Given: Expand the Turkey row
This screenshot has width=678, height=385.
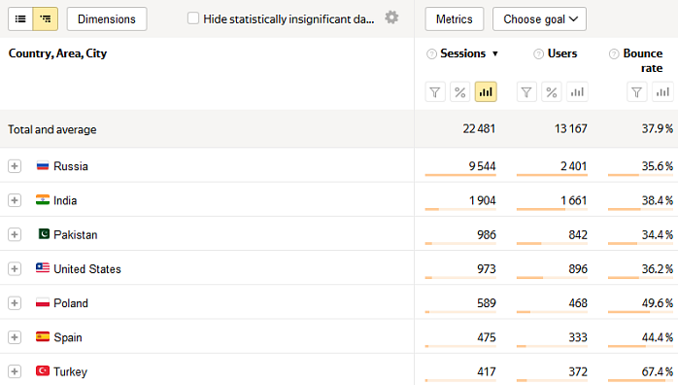Looking at the screenshot, I should (x=15, y=371).
